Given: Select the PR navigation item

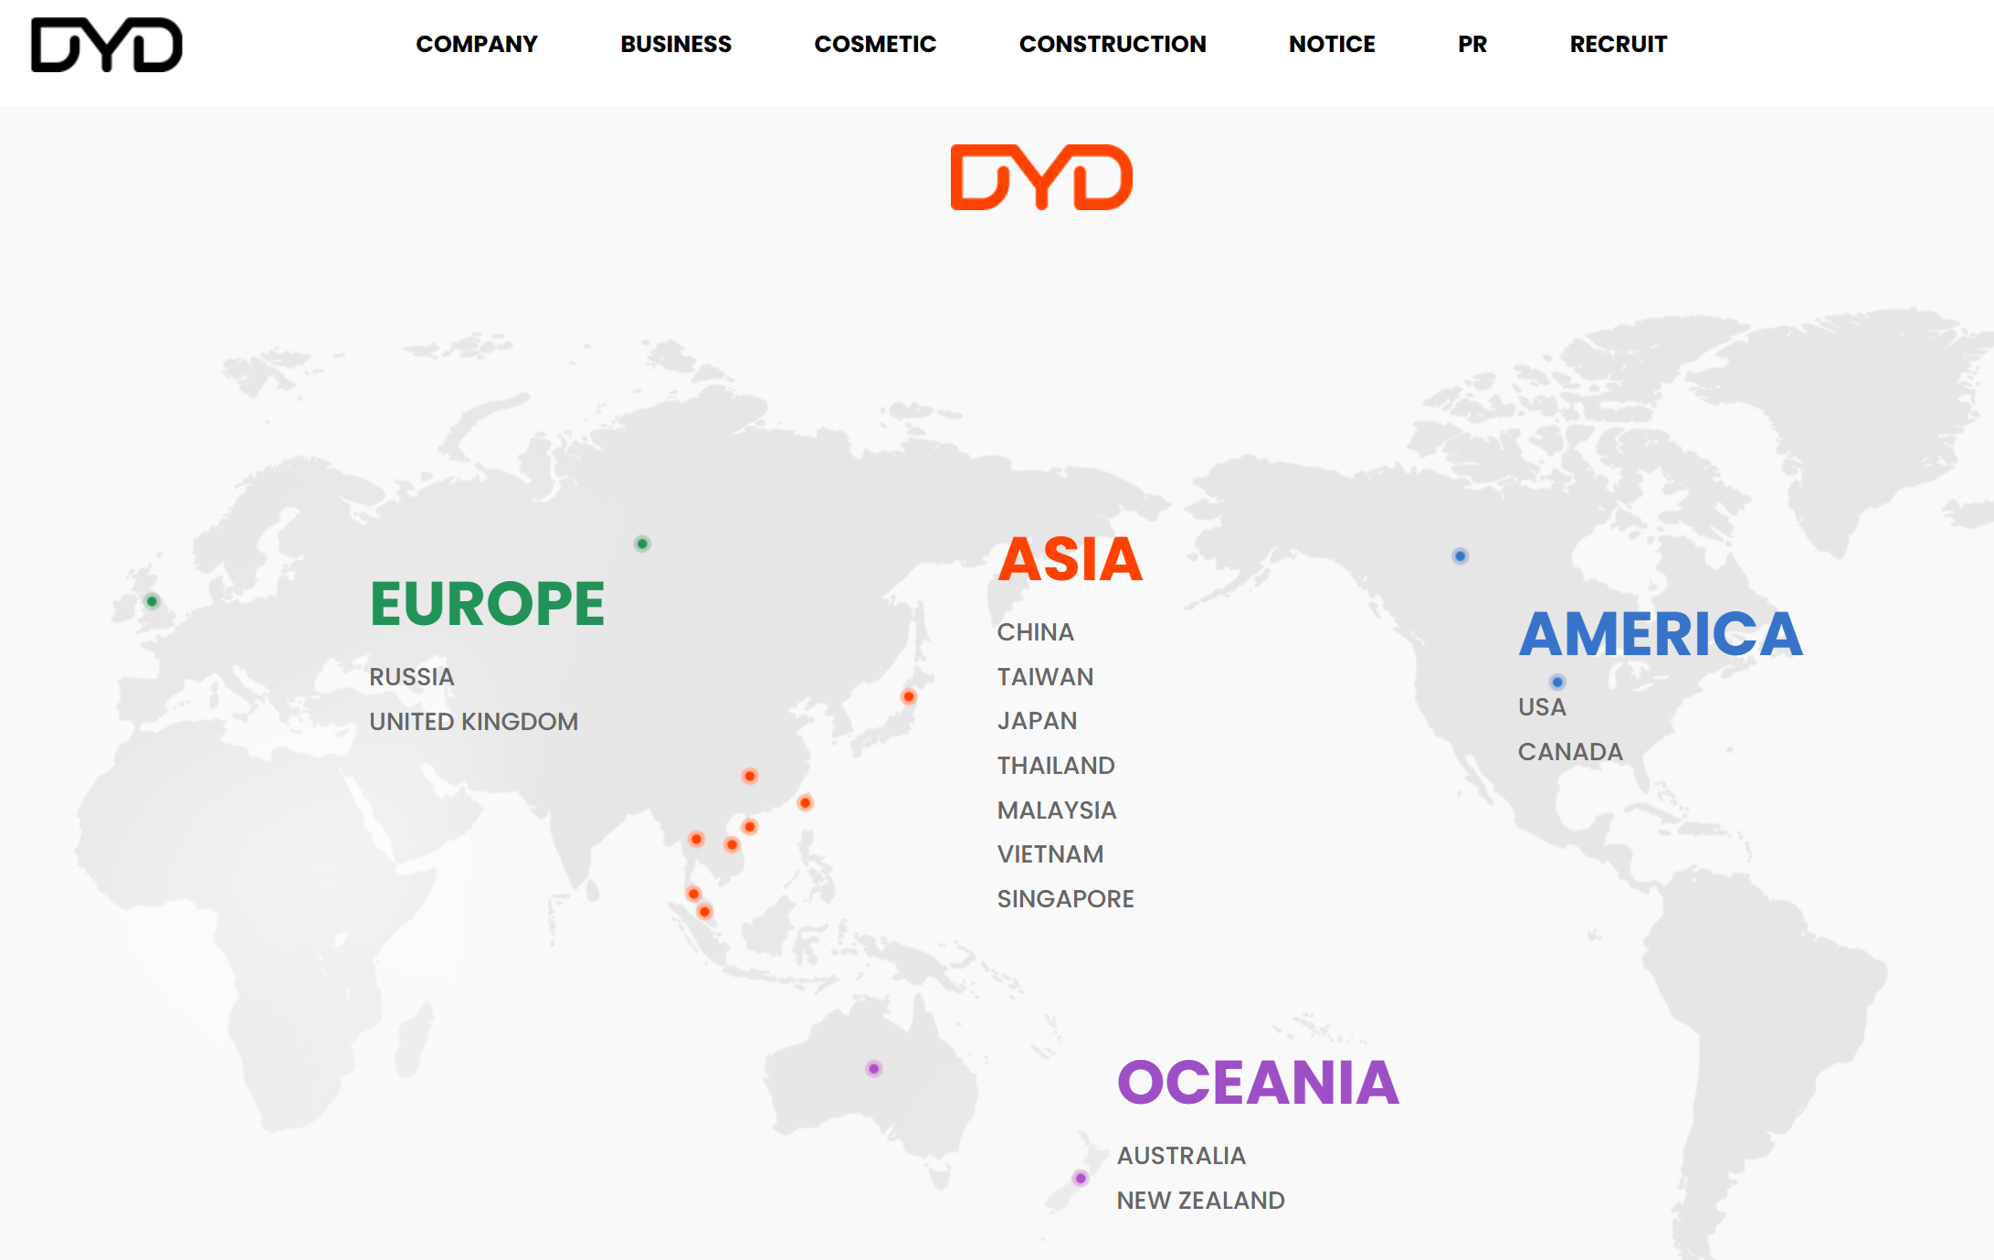Looking at the screenshot, I should (x=1472, y=44).
